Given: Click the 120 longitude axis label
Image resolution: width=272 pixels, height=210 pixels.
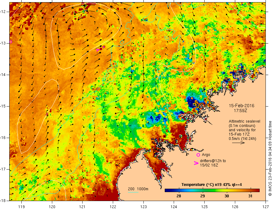Looking at the screenshot, I should [52, 207].
